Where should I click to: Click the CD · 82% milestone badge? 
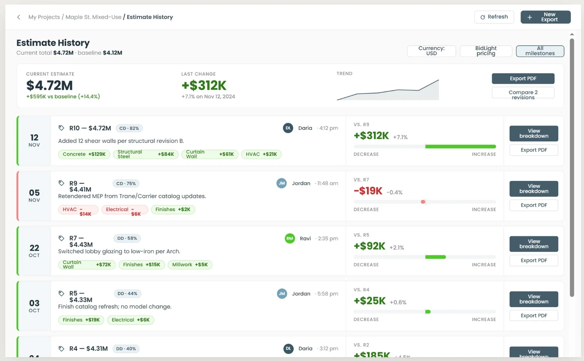point(129,128)
